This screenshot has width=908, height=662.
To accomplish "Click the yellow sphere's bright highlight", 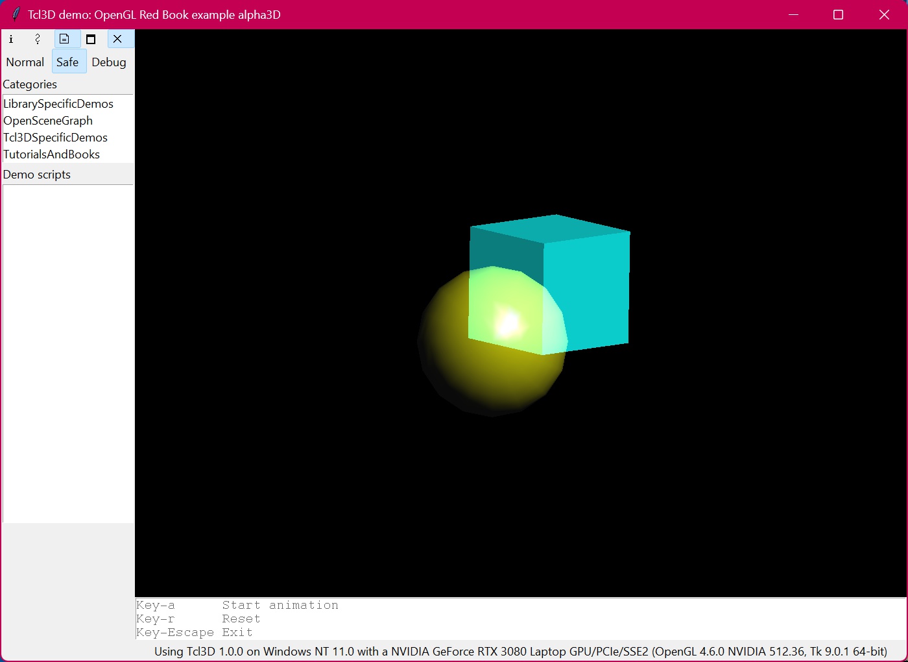I will (x=509, y=323).
